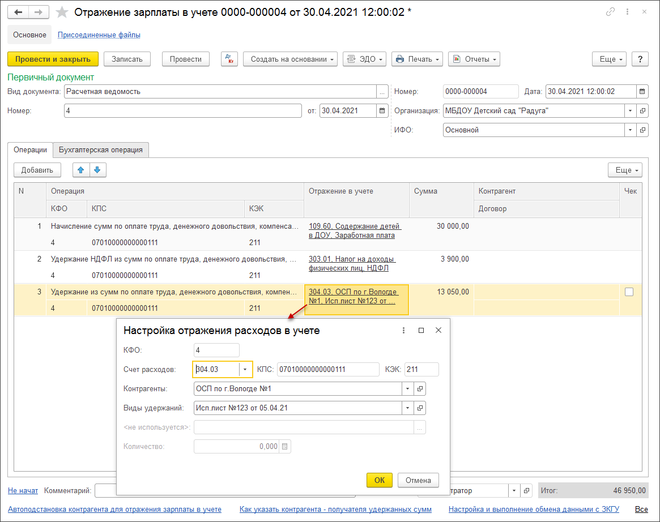The image size is (660, 522).
Task: Open calendar picker for Дата field
Action: [642, 91]
